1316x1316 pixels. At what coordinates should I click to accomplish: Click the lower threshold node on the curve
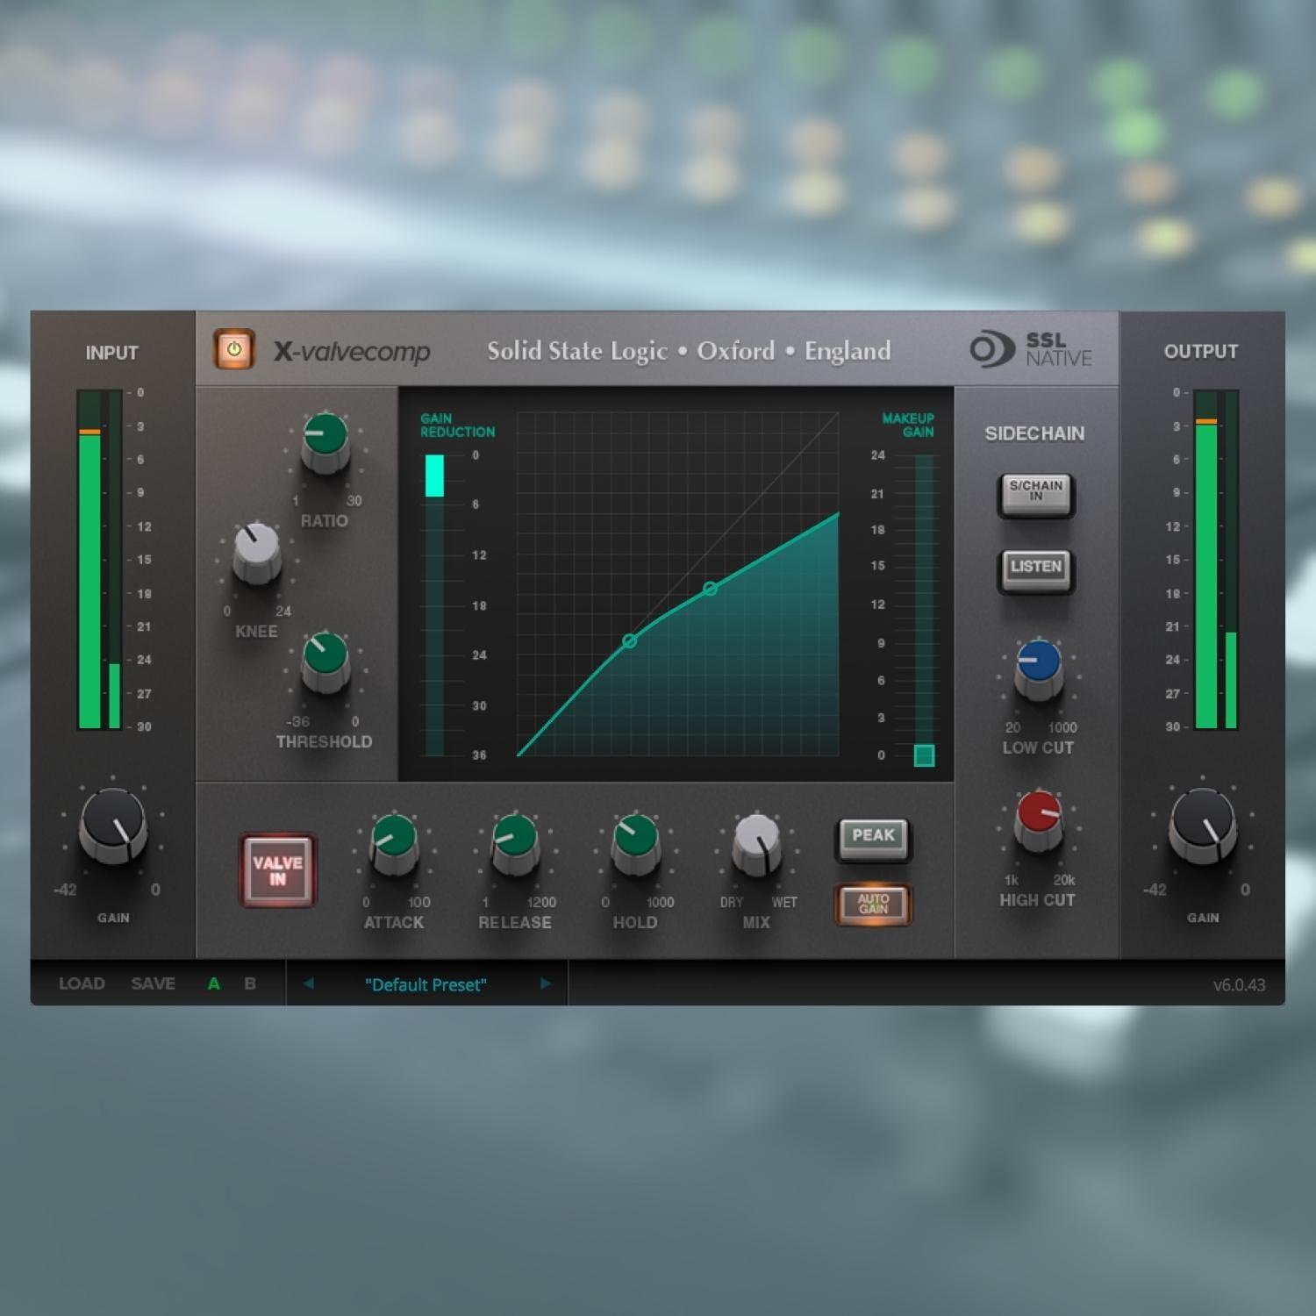tap(629, 641)
